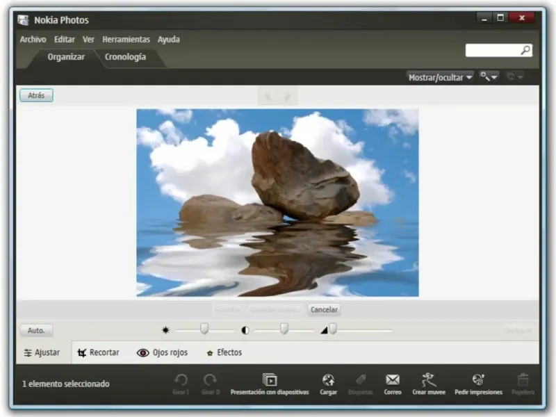Screen dimensions: 556x417
Task: Click the brightness slider handle
Action: pyautogui.click(x=204, y=329)
